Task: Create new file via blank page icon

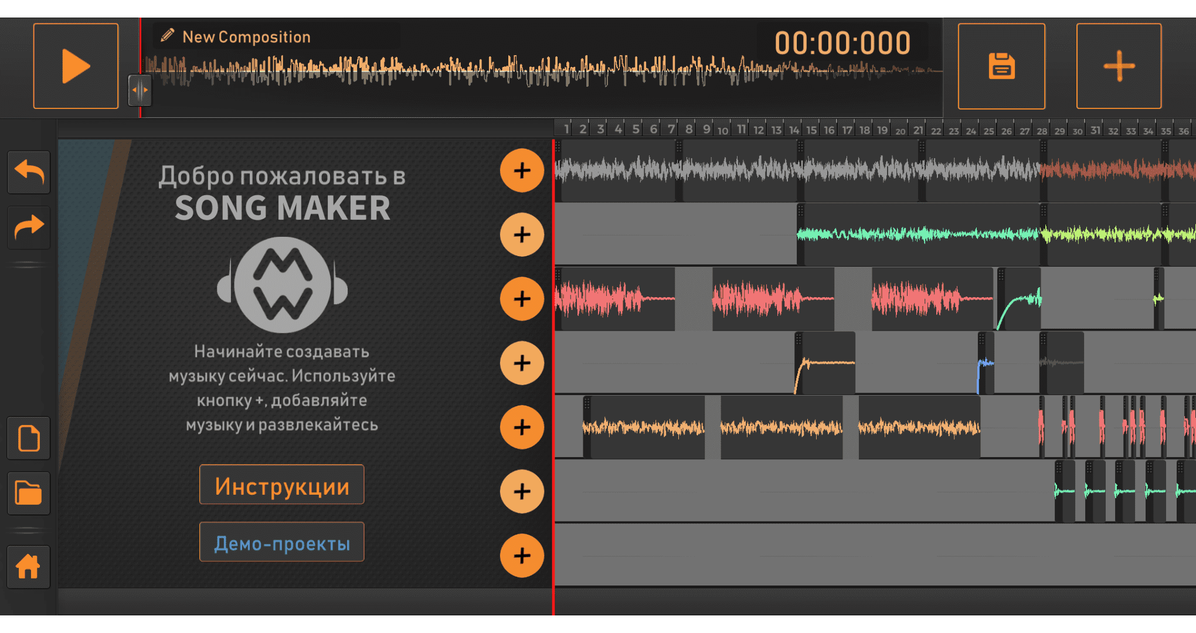Action: (x=29, y=438)
